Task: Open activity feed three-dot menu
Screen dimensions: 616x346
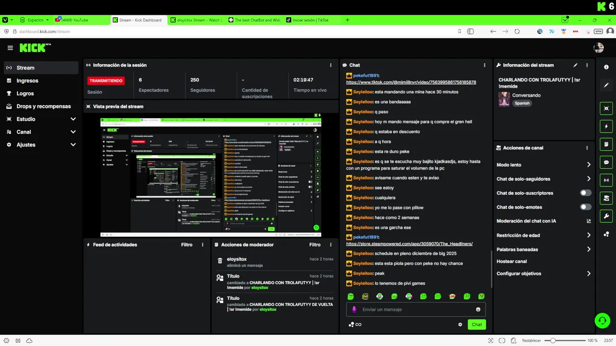Action: point(203,245)
